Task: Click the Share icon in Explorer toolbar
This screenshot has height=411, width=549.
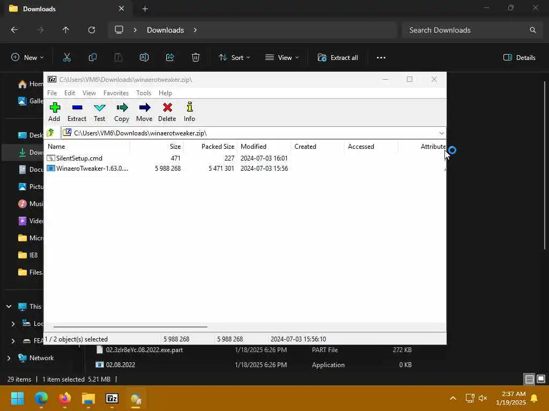Action: 170,58
